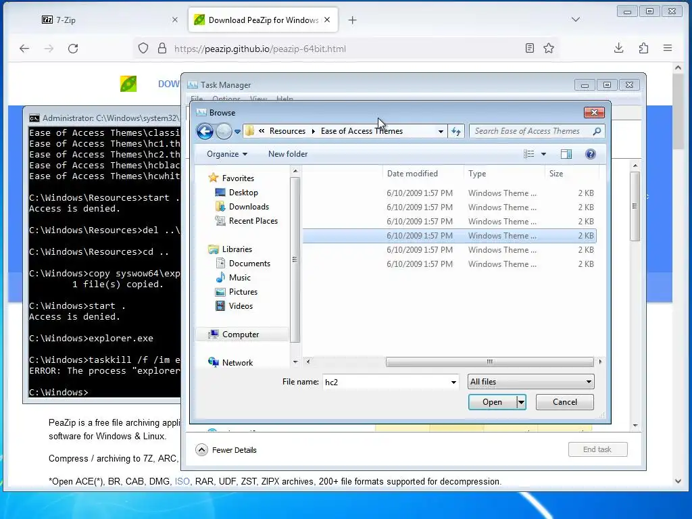Screen dimensions: 692x519
Task: Select Network in the navigation pane
Action: click(x=237, y=363)
